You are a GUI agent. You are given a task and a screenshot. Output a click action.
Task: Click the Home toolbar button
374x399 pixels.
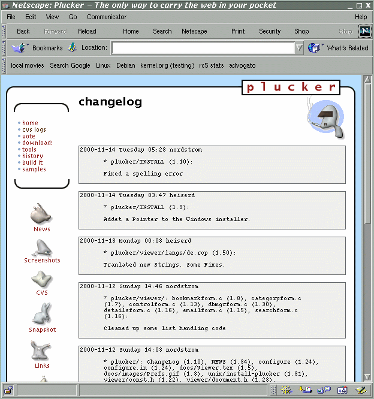pyautogui.click(x=131, y=31)
